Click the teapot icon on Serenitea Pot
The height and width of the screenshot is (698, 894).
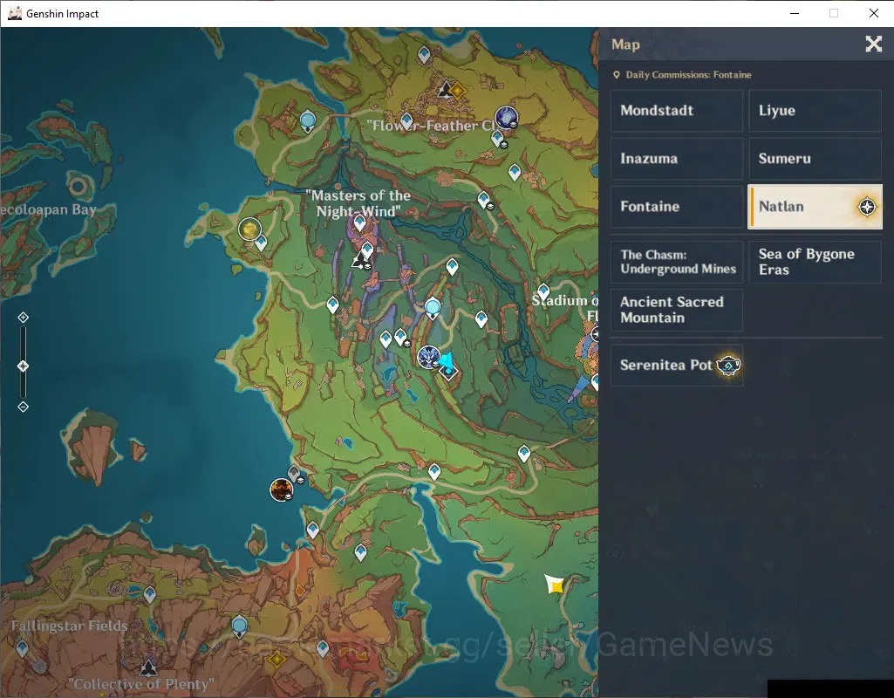click(728, 365)
